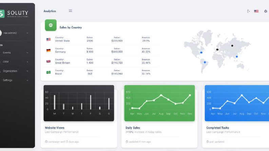The image size is (269, 151).
Task: Click the North America blue map marker
Action: coord(201,52)
